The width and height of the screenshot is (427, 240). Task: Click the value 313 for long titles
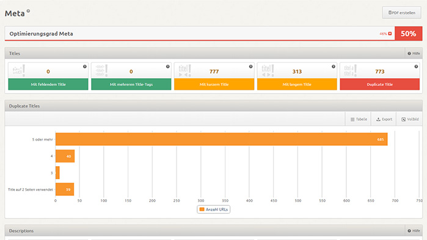pos(297,71)
